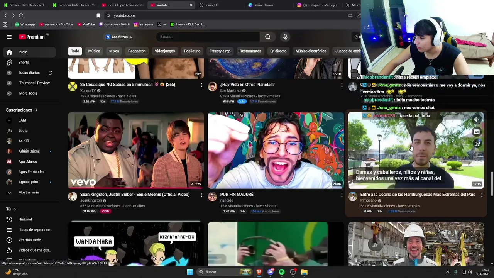
Task: Click the magnifier search button
Action: [268, 37]
